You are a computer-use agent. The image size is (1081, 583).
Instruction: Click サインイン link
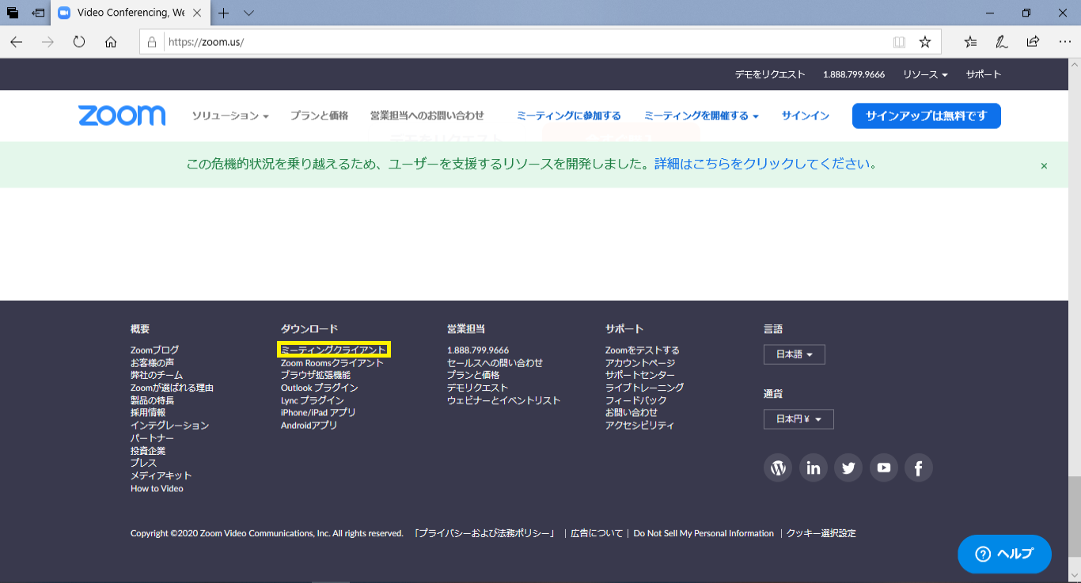click(x=806, y=115)
